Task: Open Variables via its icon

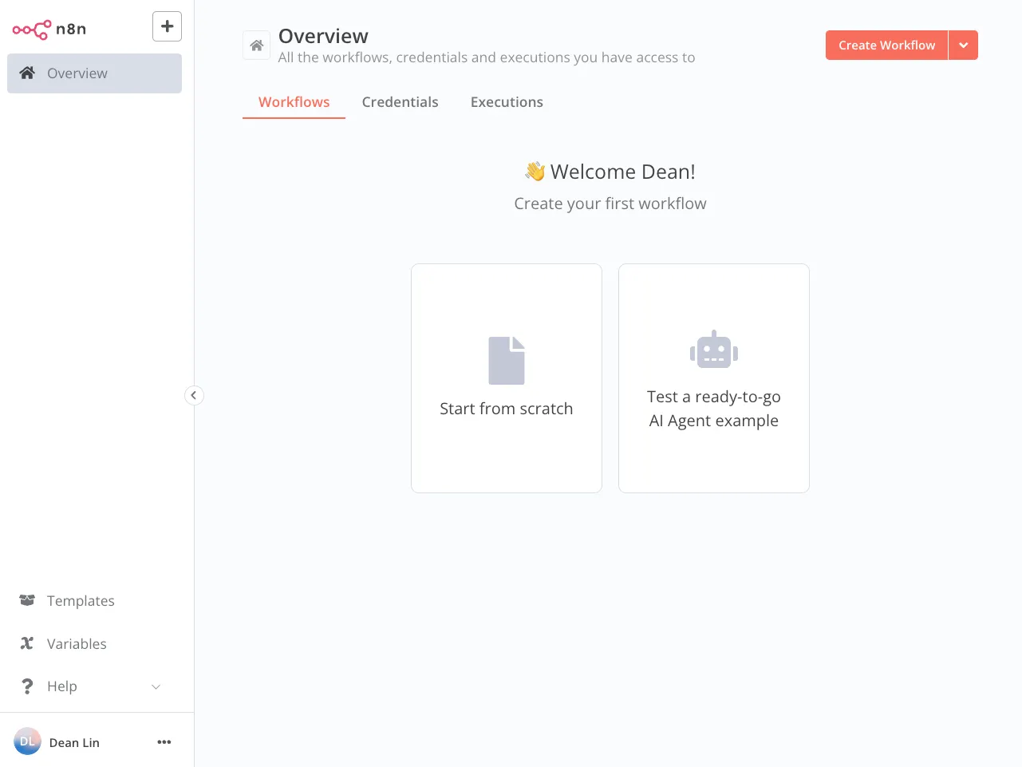Action: pyautogui.click(x=27, y=643)
